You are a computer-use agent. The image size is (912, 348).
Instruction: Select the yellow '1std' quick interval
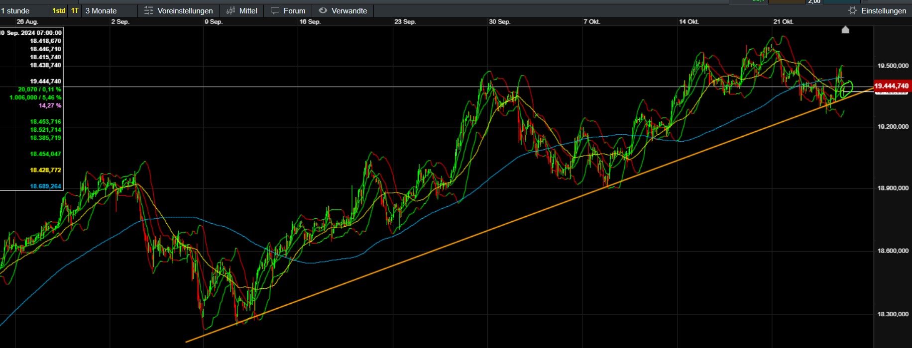point(59,10)
